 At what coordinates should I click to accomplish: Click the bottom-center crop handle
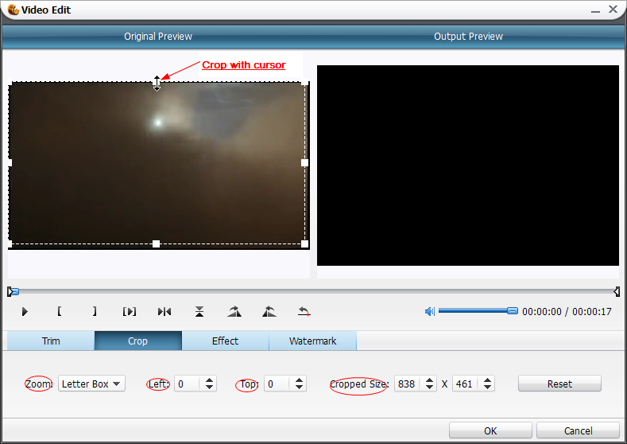[x=157, y=243]
